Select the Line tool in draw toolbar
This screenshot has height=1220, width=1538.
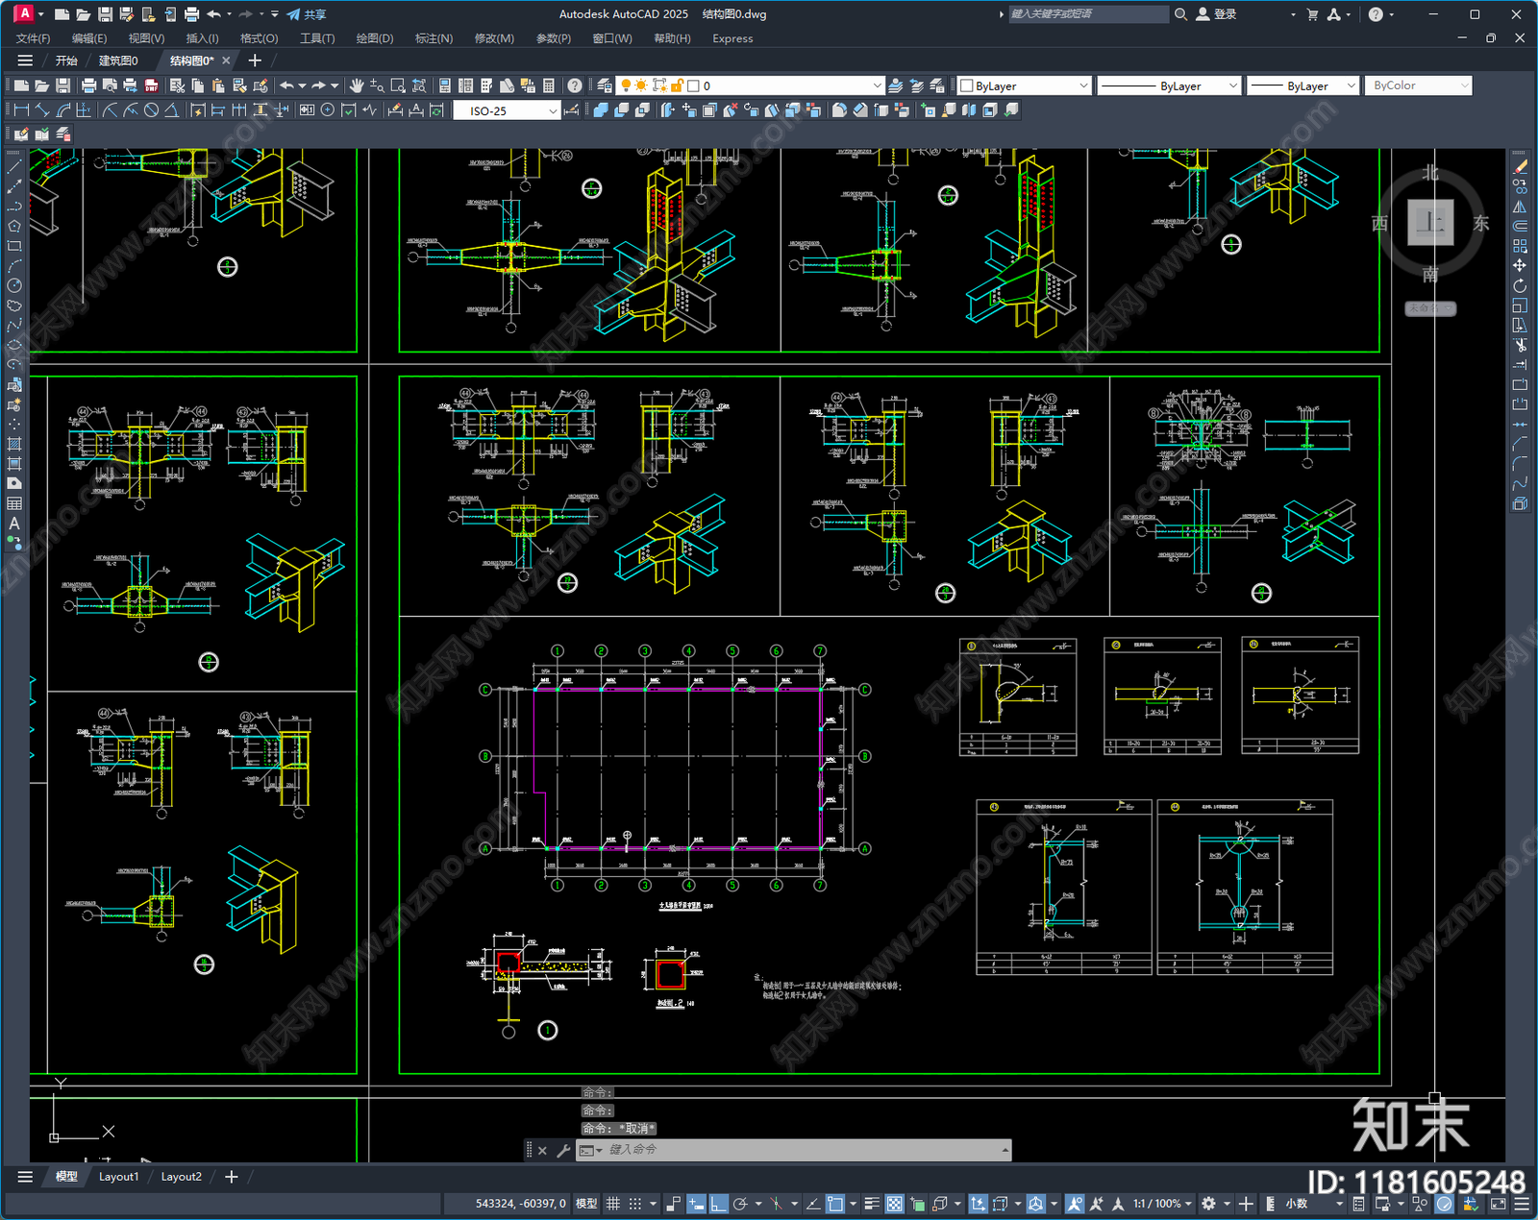[x=14, y=167]
